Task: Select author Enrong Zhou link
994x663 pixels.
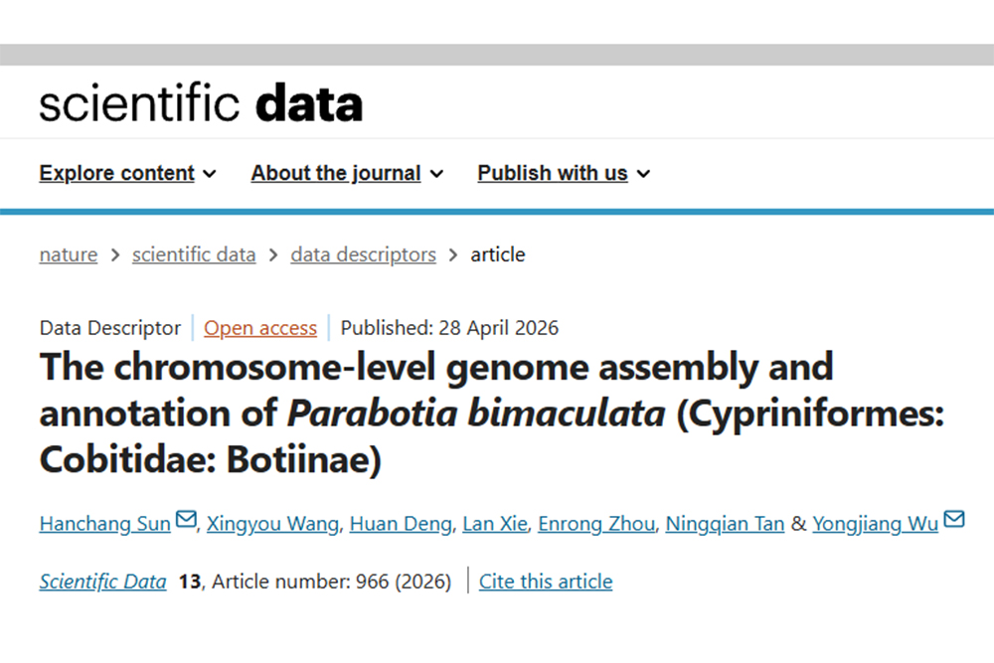Action: (596, 524)
